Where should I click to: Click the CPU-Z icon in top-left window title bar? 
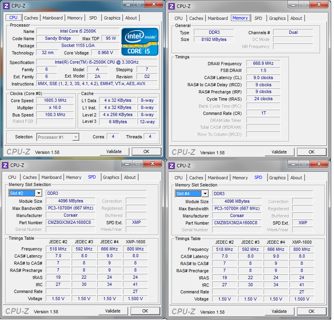tap(6, 6)
